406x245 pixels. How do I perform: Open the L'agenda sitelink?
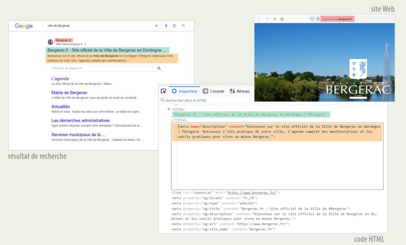[60, 79]
